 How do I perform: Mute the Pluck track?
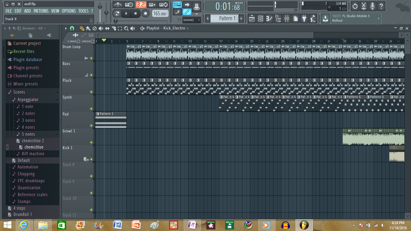pos(91,92)
